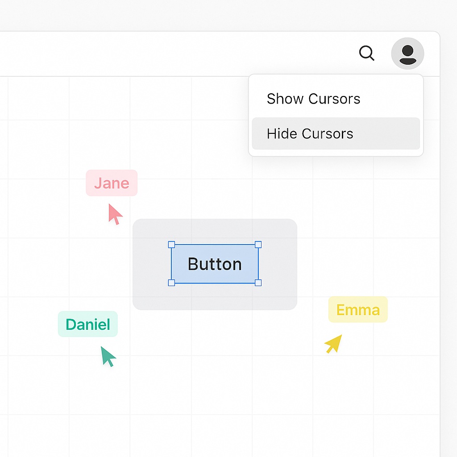Open the user profile avatar icon
Viewport: 457px width, 457px height.
coord(407,54)
